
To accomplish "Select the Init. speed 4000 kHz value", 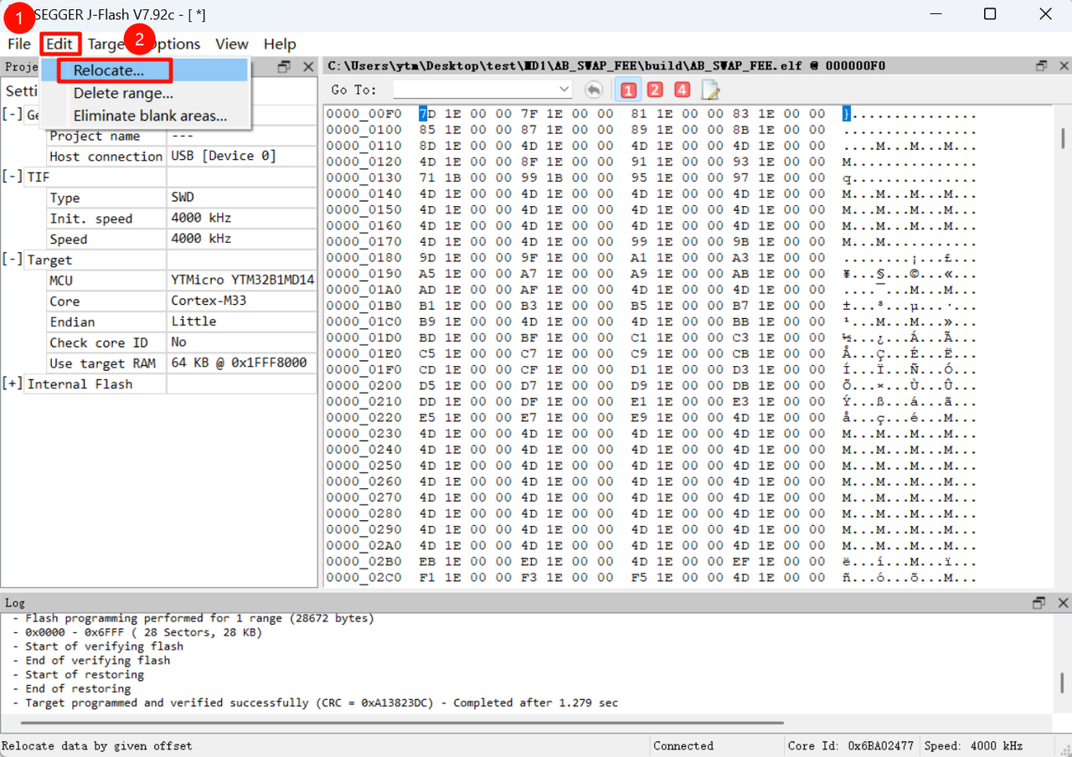I will point(241,218).
